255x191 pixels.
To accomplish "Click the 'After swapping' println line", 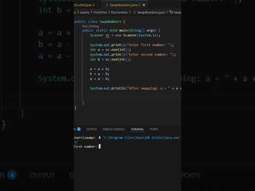I will tap(135, 88).
